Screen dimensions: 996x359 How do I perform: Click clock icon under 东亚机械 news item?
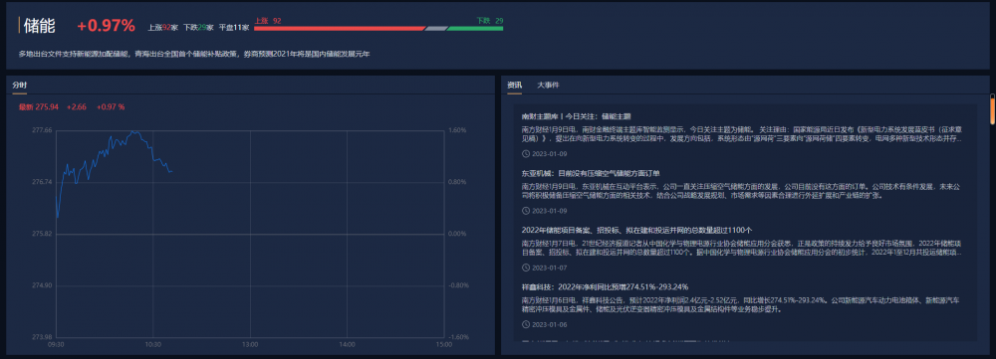525,211
